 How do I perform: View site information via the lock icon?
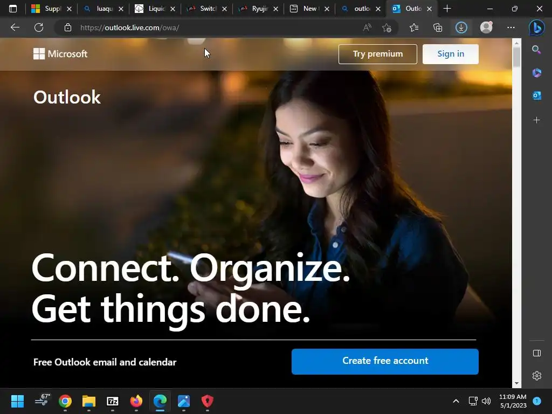click(67, 27)
